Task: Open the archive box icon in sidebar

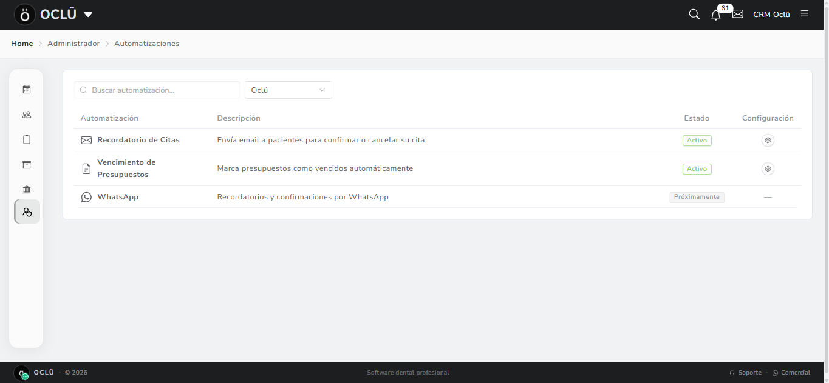Action: click(27, 165)
